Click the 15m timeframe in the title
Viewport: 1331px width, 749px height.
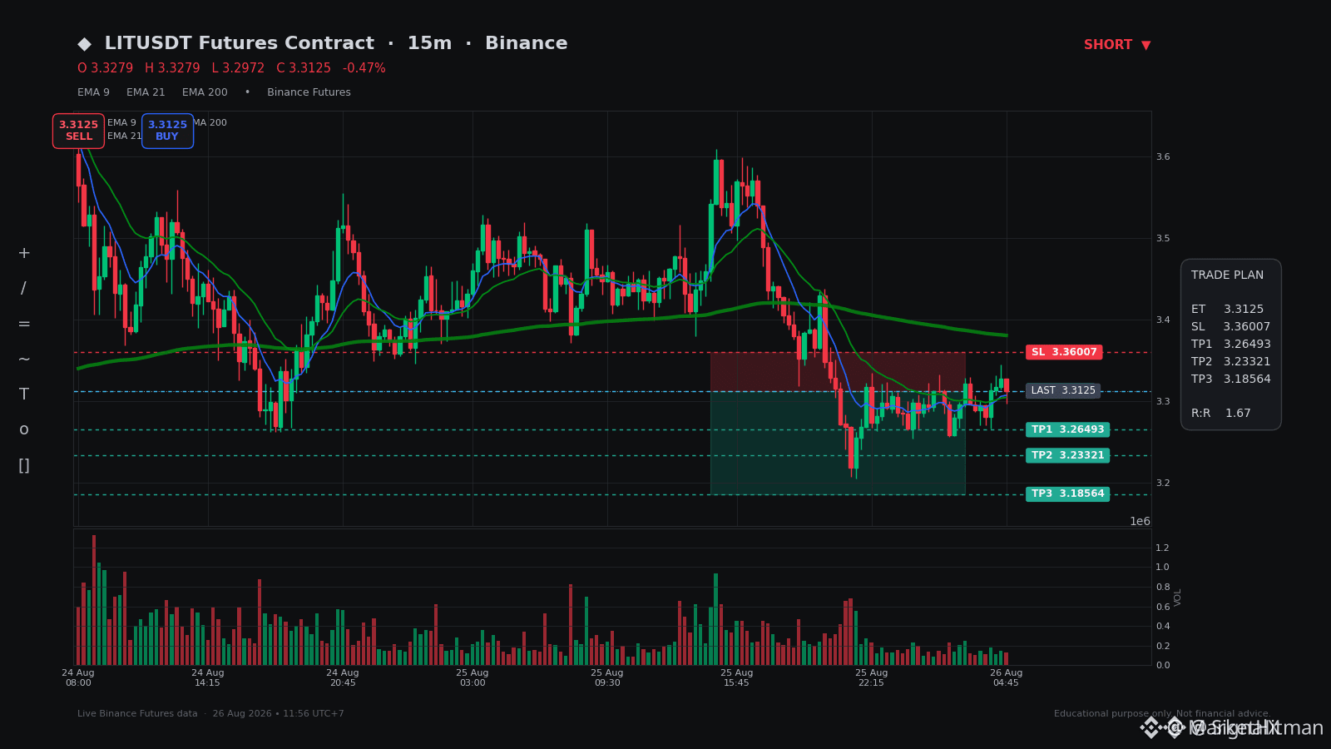point(429,43)
